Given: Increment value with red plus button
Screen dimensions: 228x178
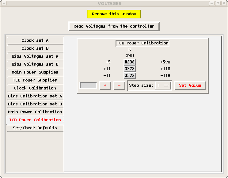Looking at the screenshot, I should (x=105, y=85).
